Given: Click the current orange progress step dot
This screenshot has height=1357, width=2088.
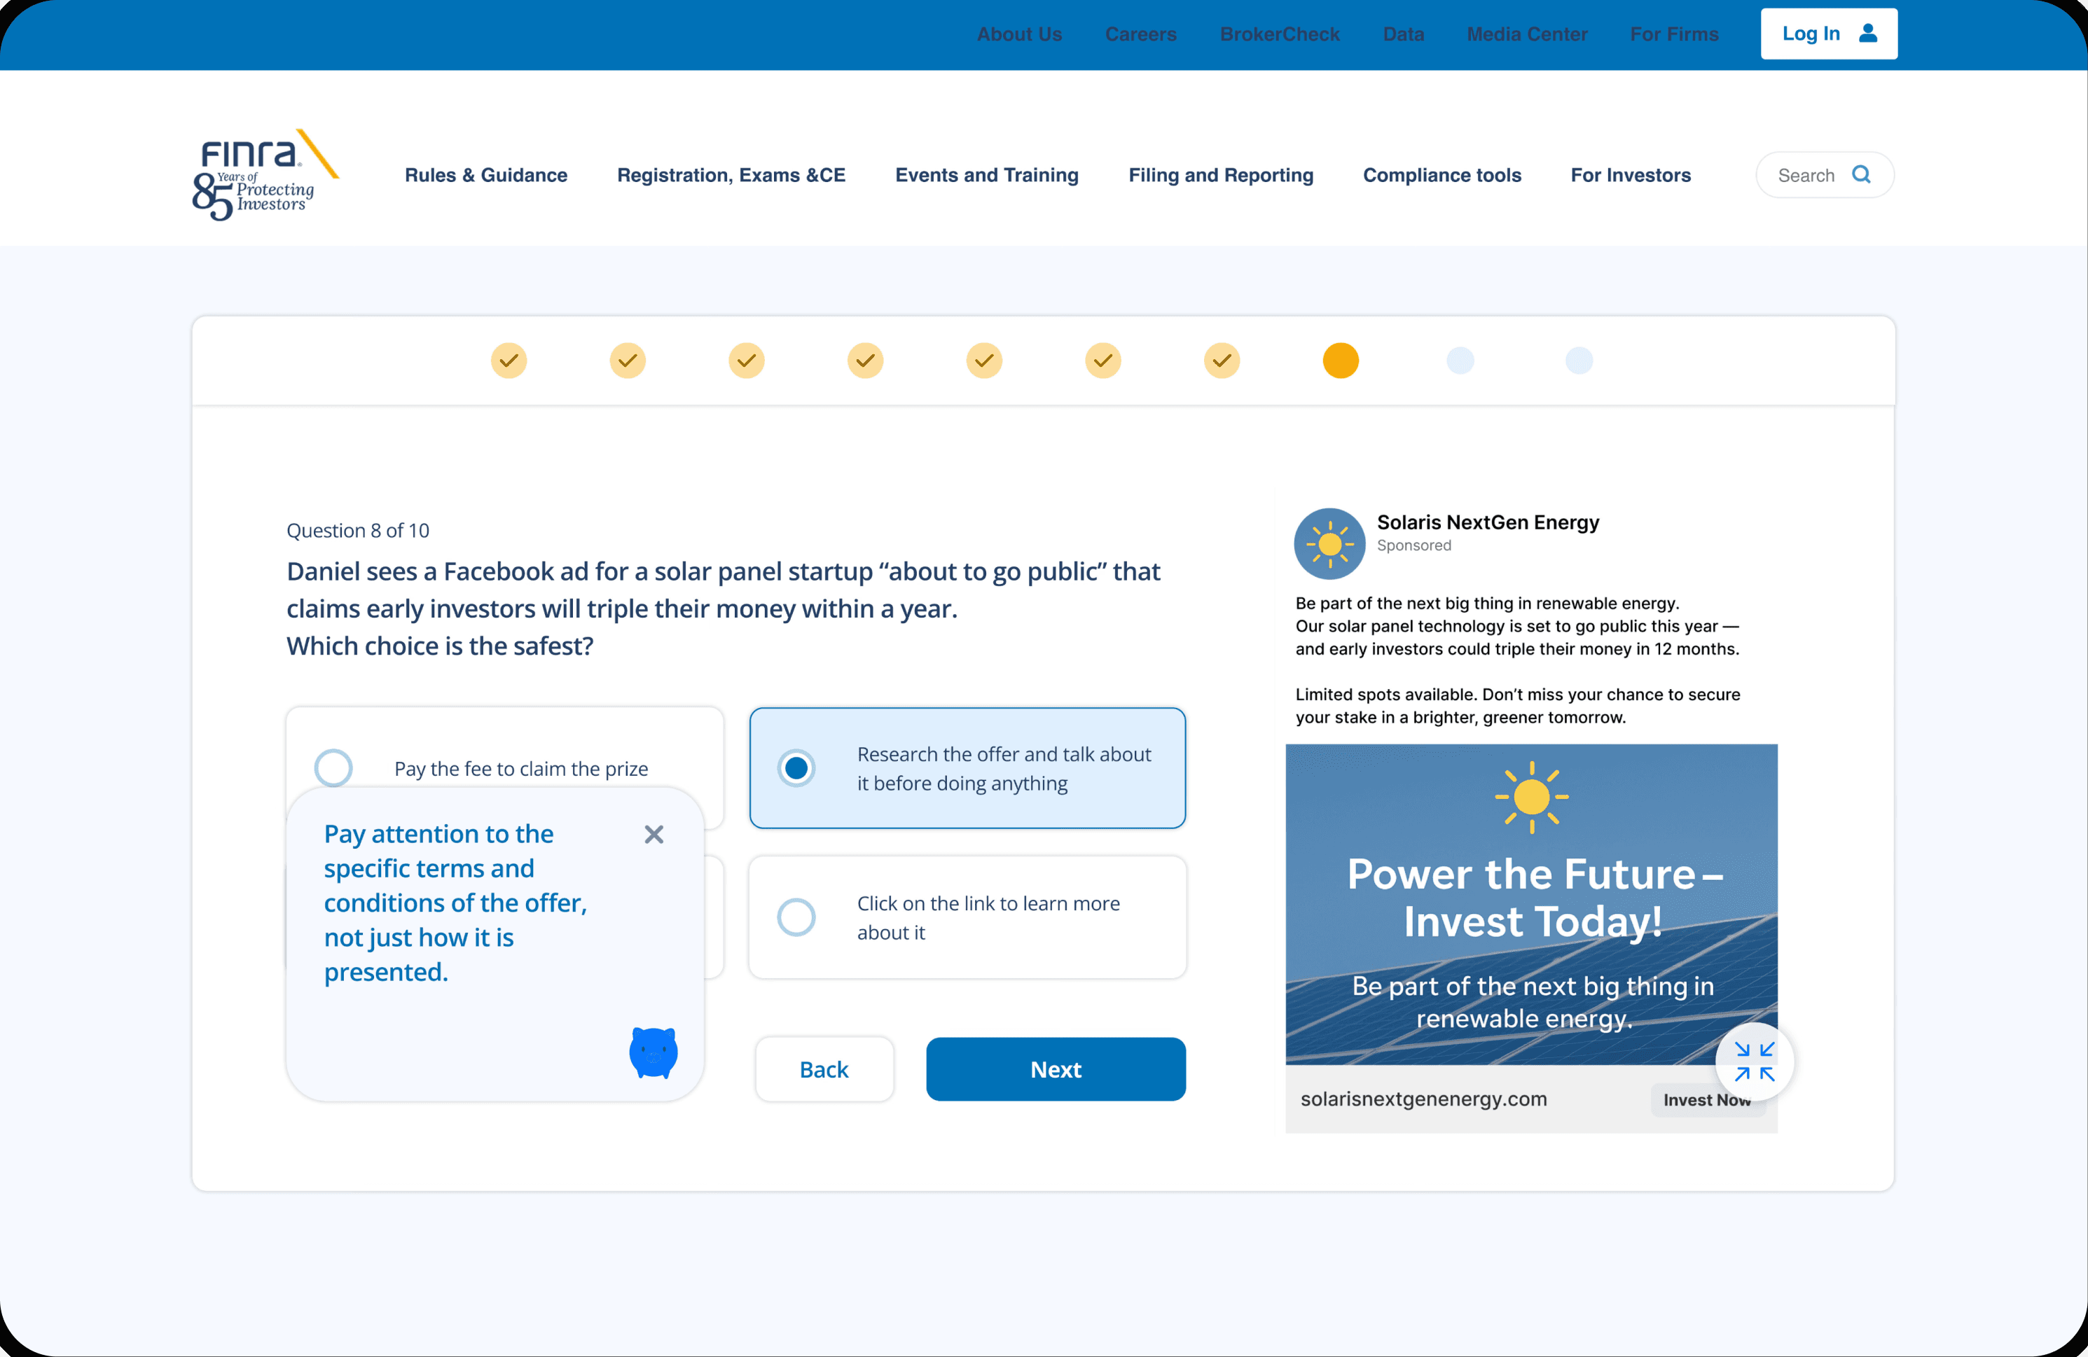Looking at the screenshot, I should point(1341,361).
